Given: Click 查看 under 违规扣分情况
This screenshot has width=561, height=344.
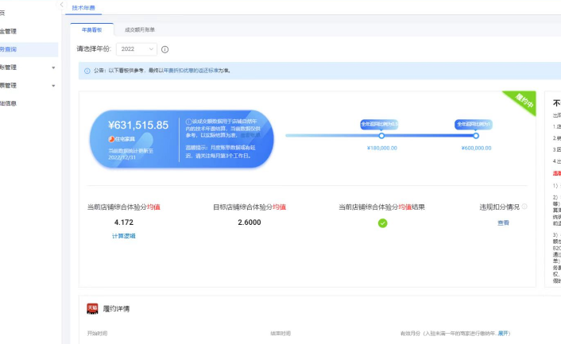Looking at the screenshot, I should click(504, 222).
